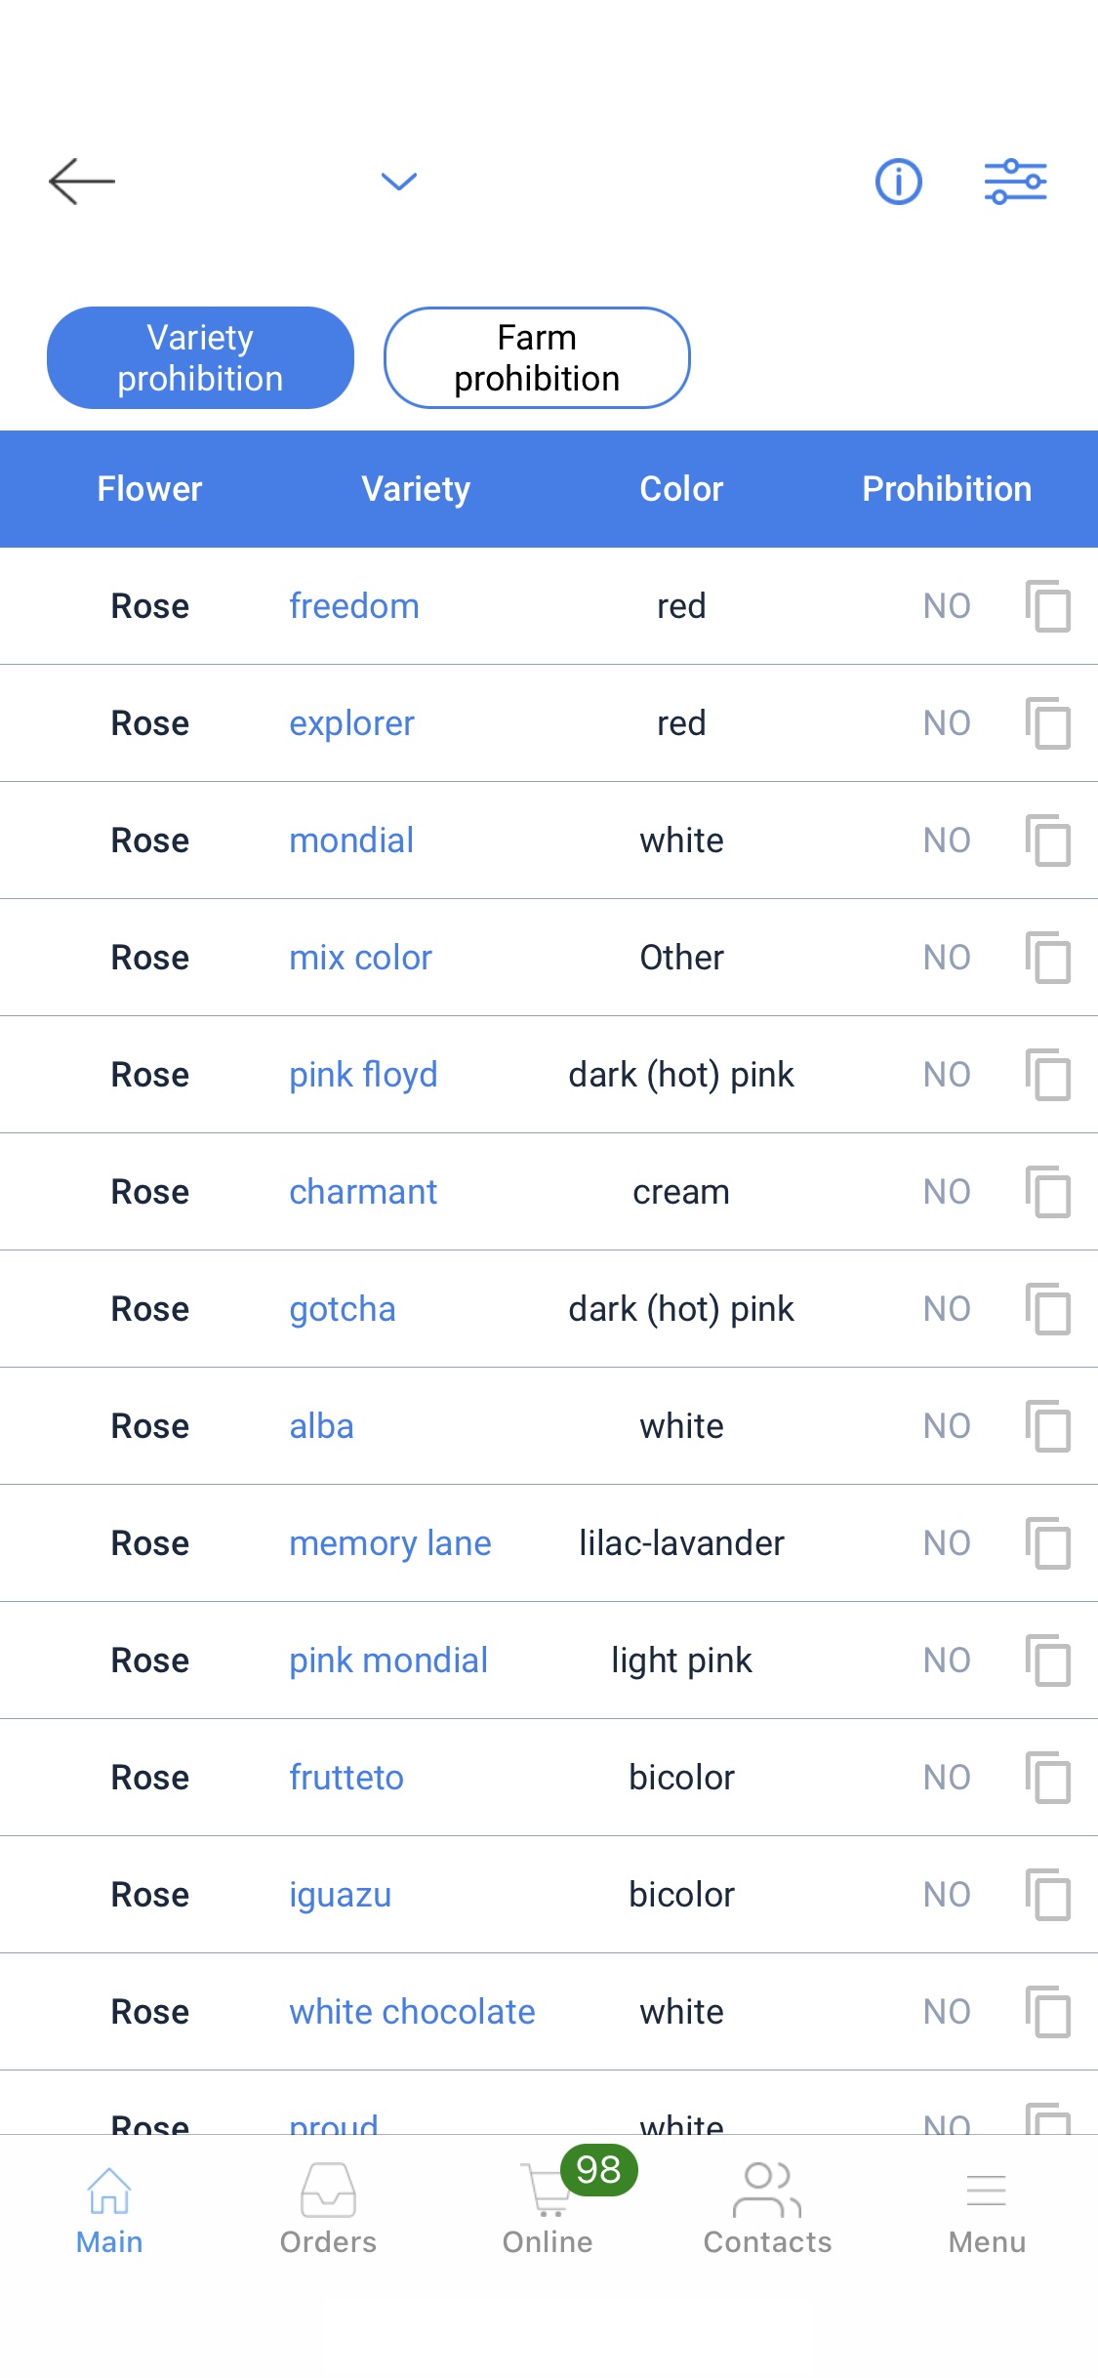The image size is (1098, 2378).
Task: Tap the Prohibition column header
Action: [946, 489]
